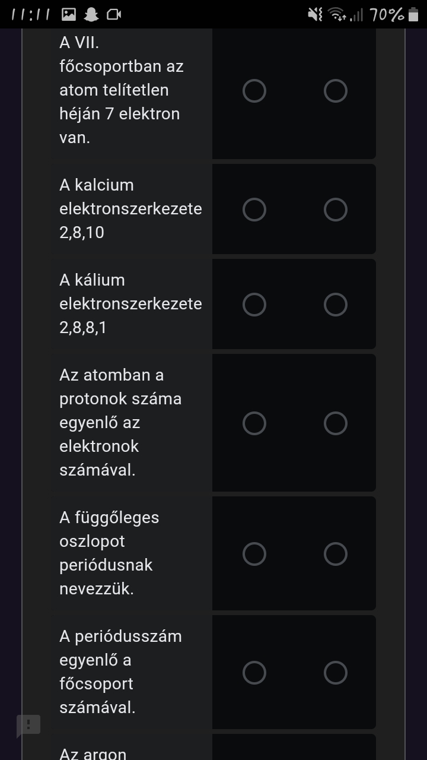Screen dimensions: 427x760
Task: Tap the battery indicator icon
Action: (413, 14)
